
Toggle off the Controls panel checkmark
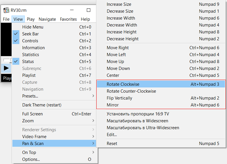[30, 41]
